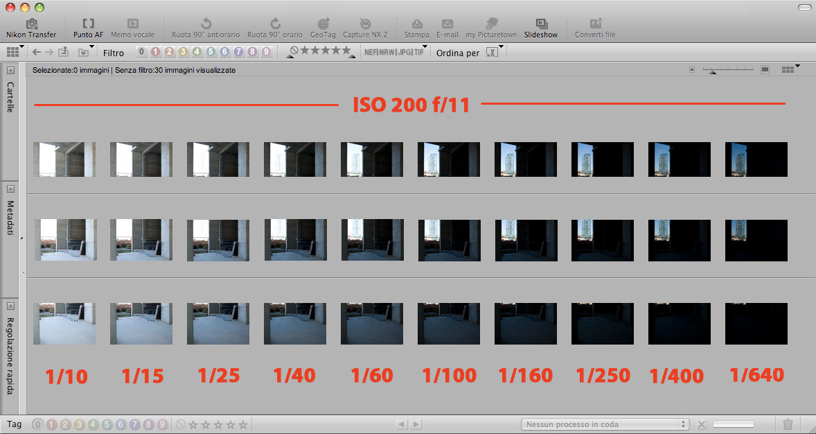Select the top-row 1/10 thumbnail
The image size is (816, 434).
click(x=64, y=159)
